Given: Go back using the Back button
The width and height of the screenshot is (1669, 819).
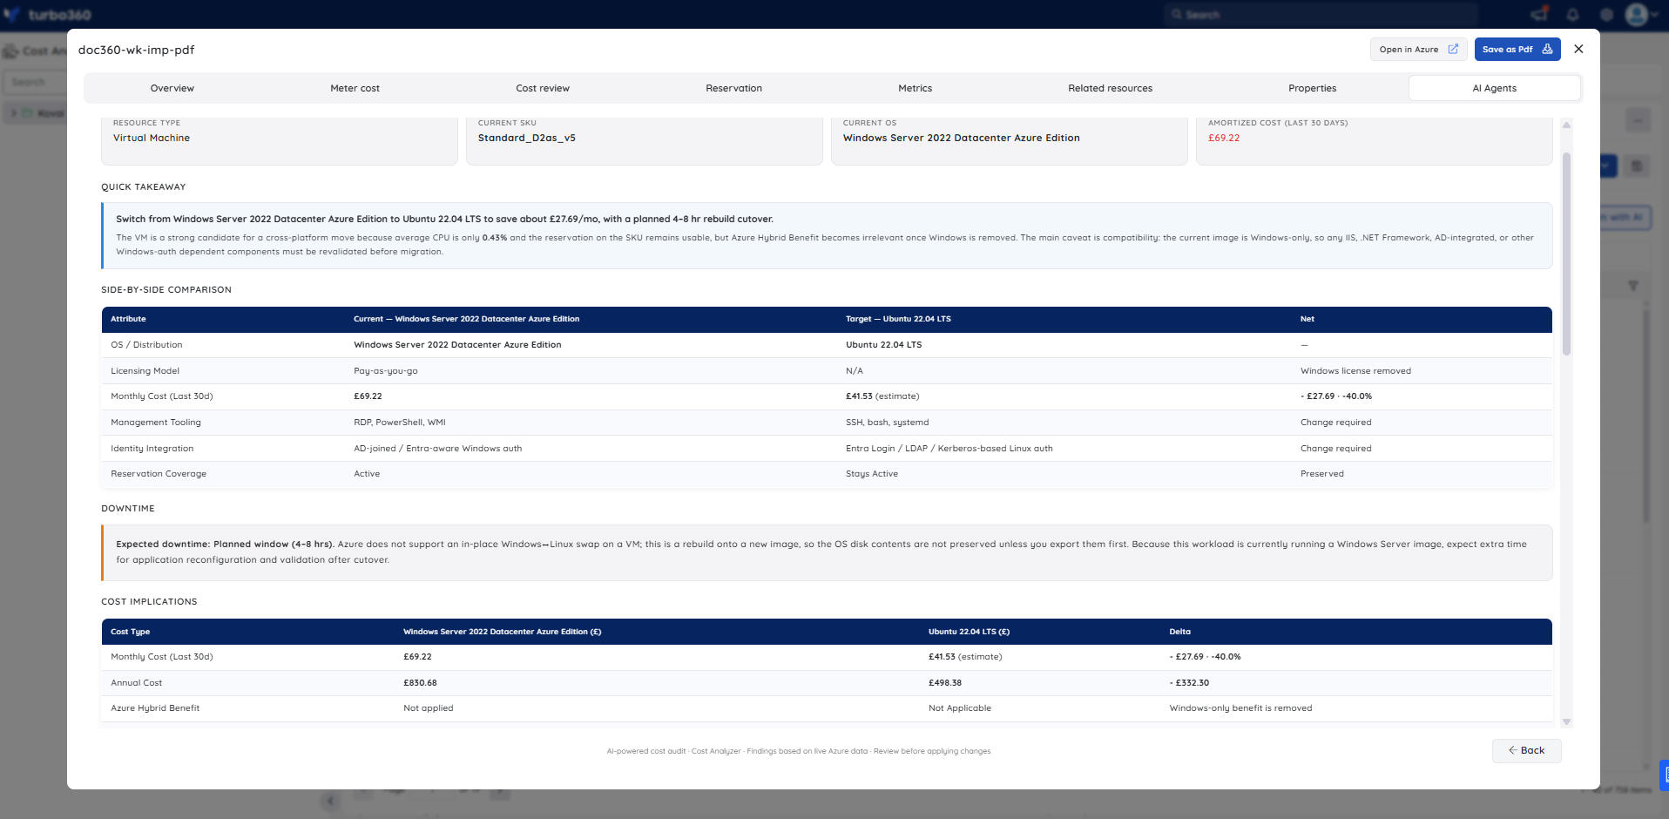Looking at the screenshot, I should point(1526,750).
